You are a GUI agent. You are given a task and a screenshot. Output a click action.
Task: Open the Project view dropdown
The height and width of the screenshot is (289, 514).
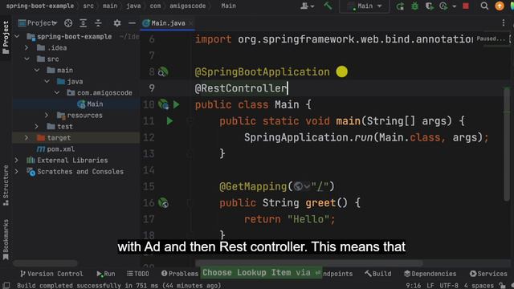[x=38, y=23]
